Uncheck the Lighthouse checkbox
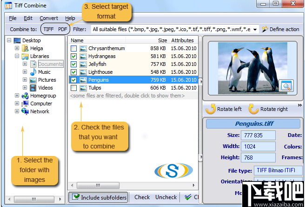 pos(74,72)
